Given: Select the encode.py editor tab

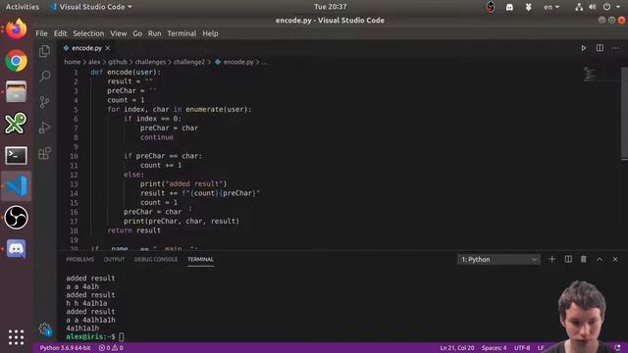Looking at the screenshot, I should pos(87,48).
